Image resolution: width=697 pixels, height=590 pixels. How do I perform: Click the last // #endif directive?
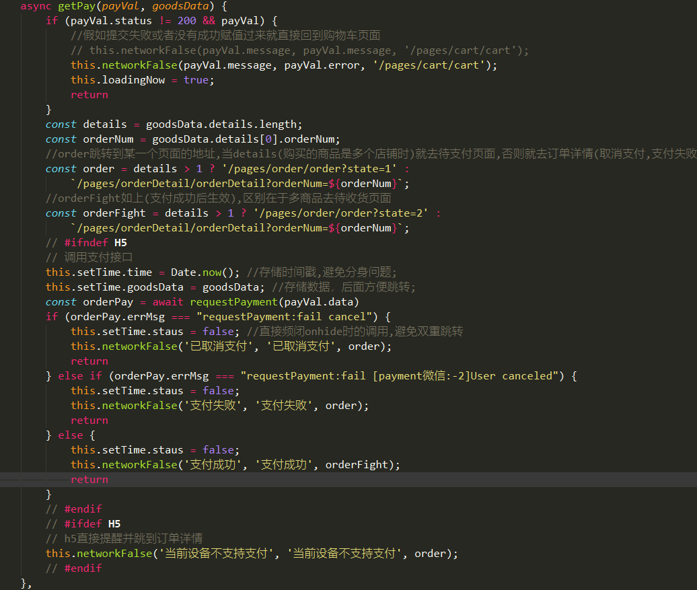pos(74,568)
